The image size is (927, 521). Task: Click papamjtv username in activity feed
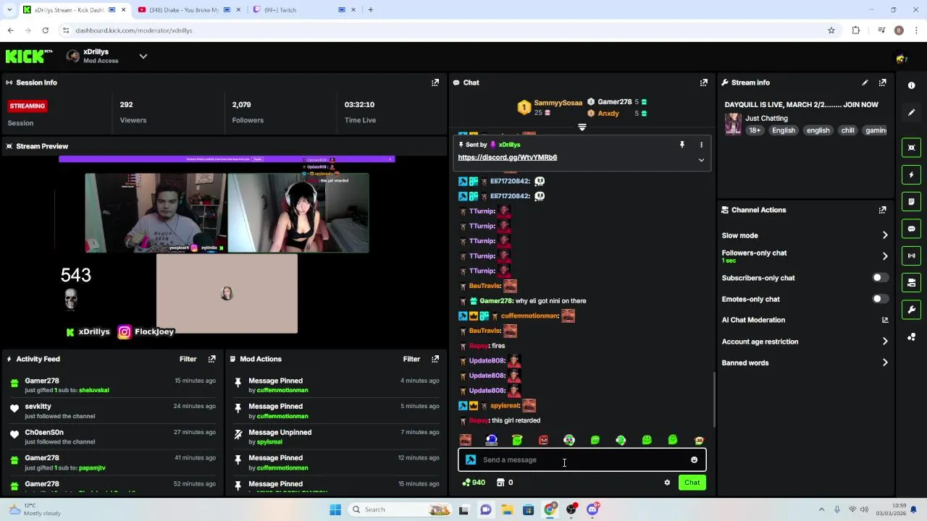91,468
